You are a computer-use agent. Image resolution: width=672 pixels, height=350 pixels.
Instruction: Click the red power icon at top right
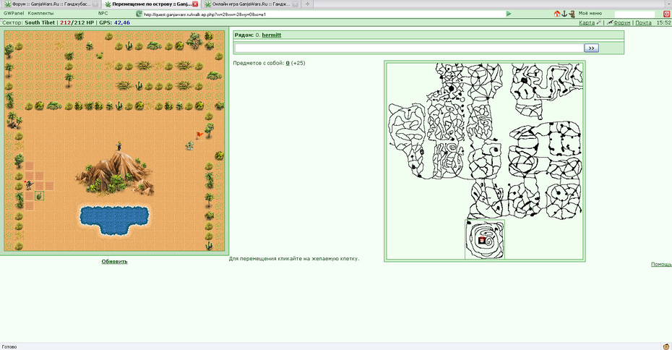(666, 14)
